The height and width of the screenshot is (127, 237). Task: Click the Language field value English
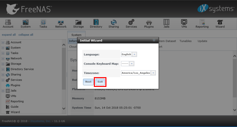(x=126, y=54)
